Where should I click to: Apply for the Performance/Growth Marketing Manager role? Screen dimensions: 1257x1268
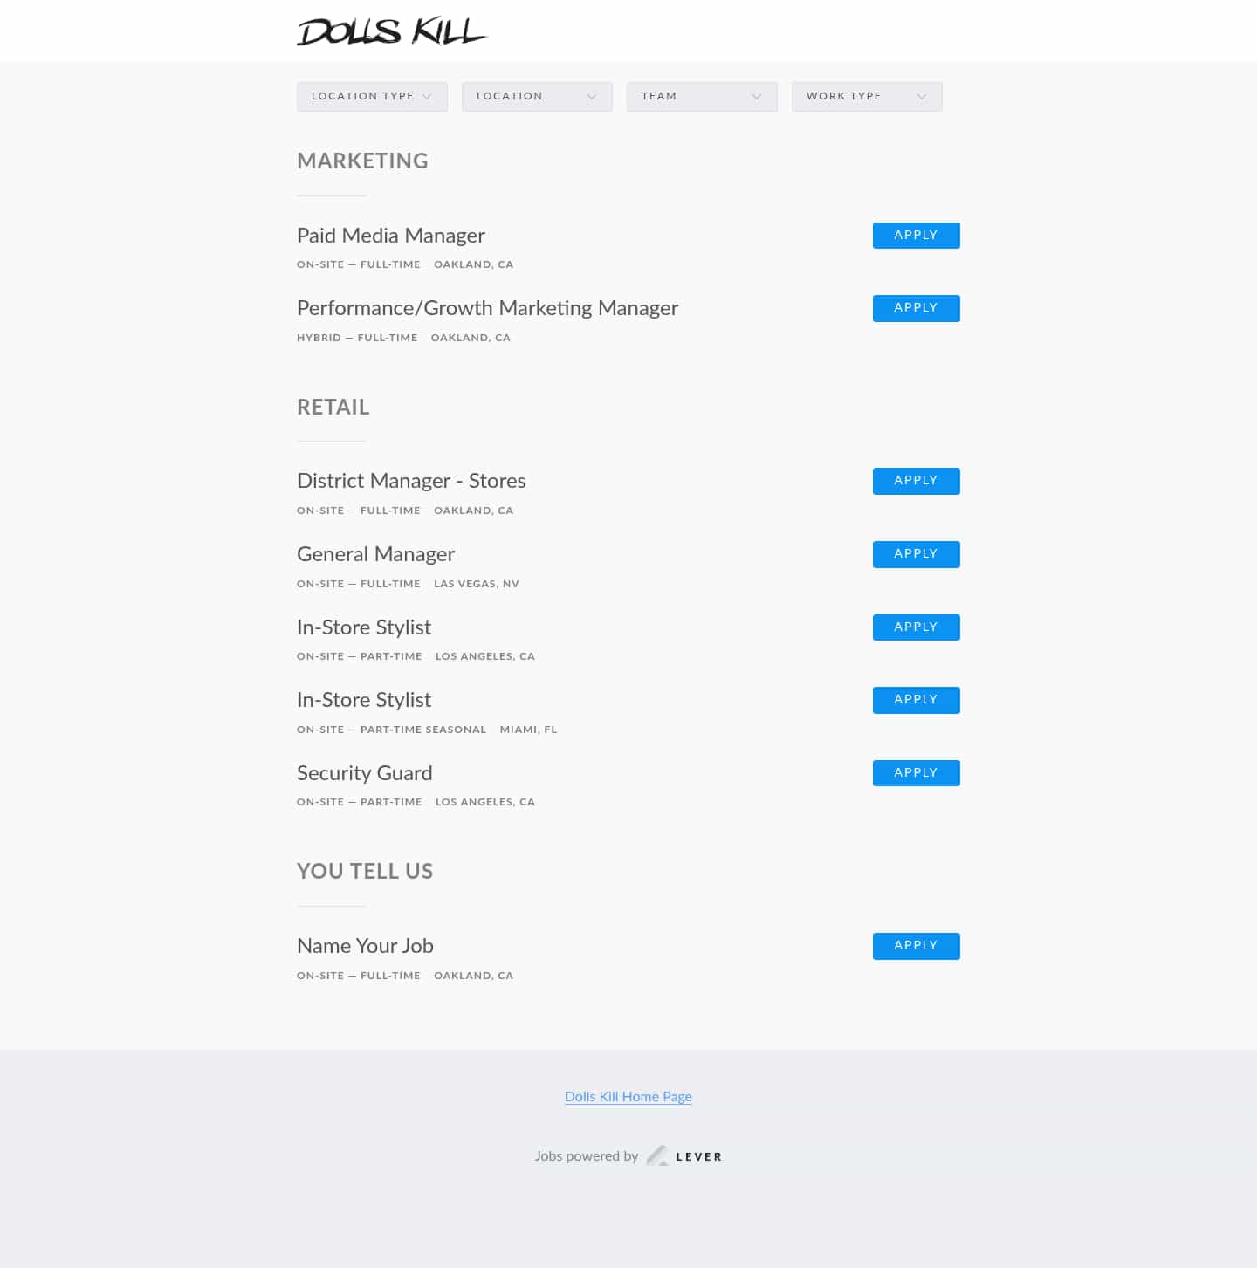[916, 308]
